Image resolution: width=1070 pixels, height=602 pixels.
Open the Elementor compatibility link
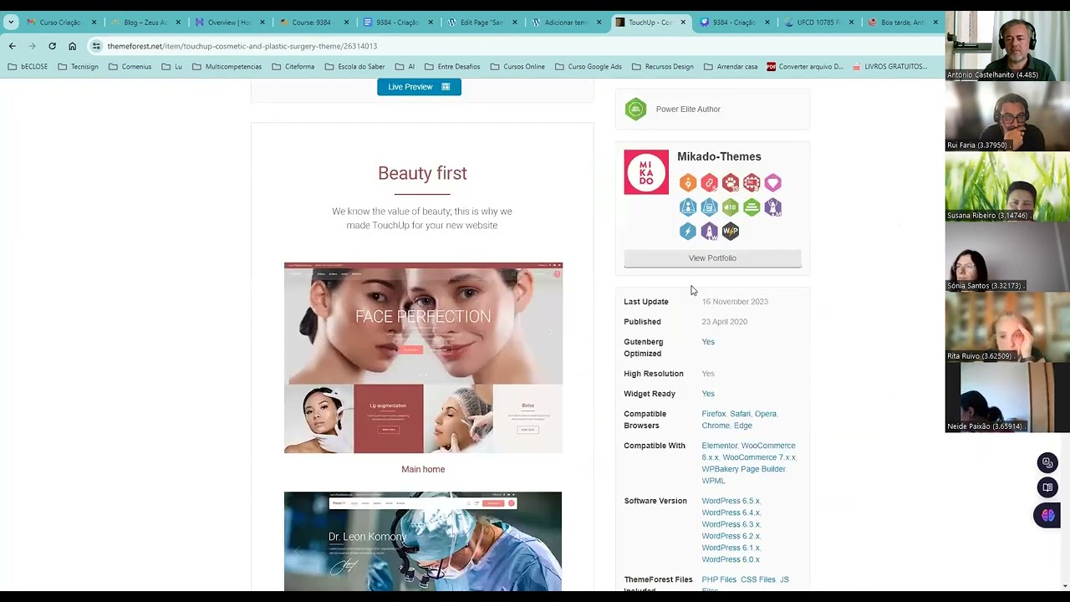point(720,446)
